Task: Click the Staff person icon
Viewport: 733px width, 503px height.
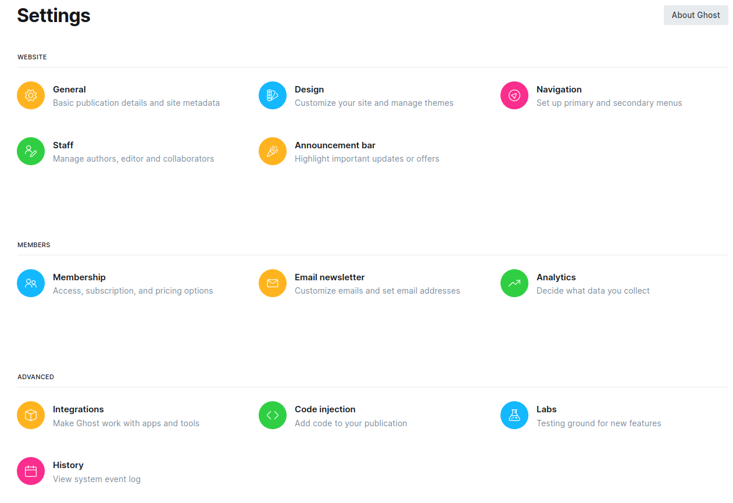Action: (x=30, y=151)
